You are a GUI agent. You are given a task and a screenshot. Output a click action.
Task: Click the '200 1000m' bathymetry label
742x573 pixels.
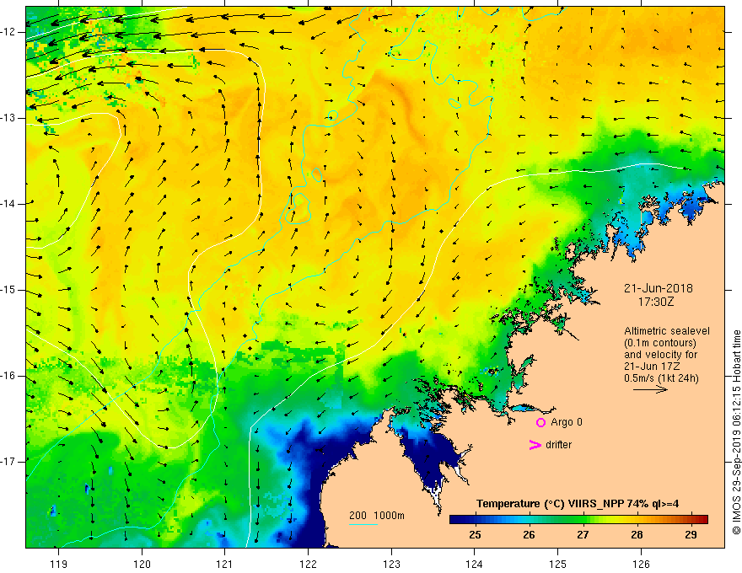(x=377, y=516)
